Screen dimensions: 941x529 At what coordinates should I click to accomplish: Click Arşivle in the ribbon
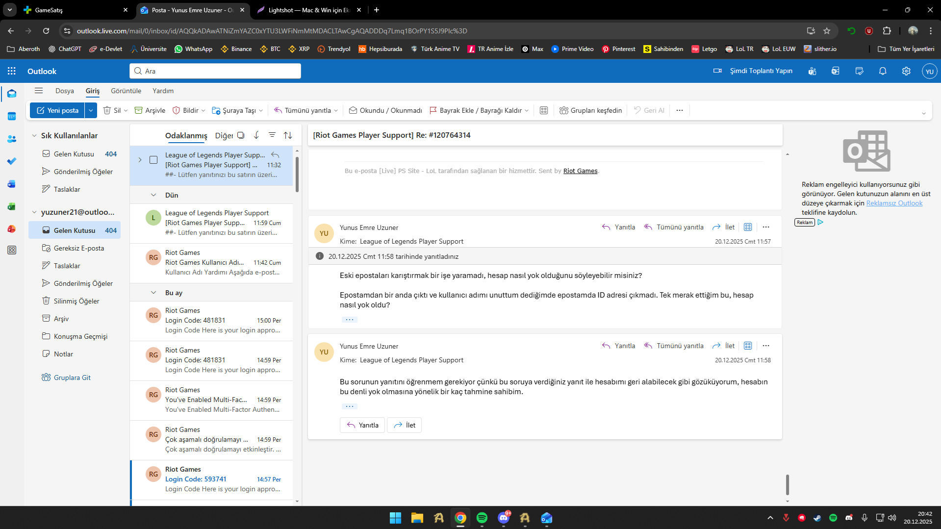click(150, 110)
